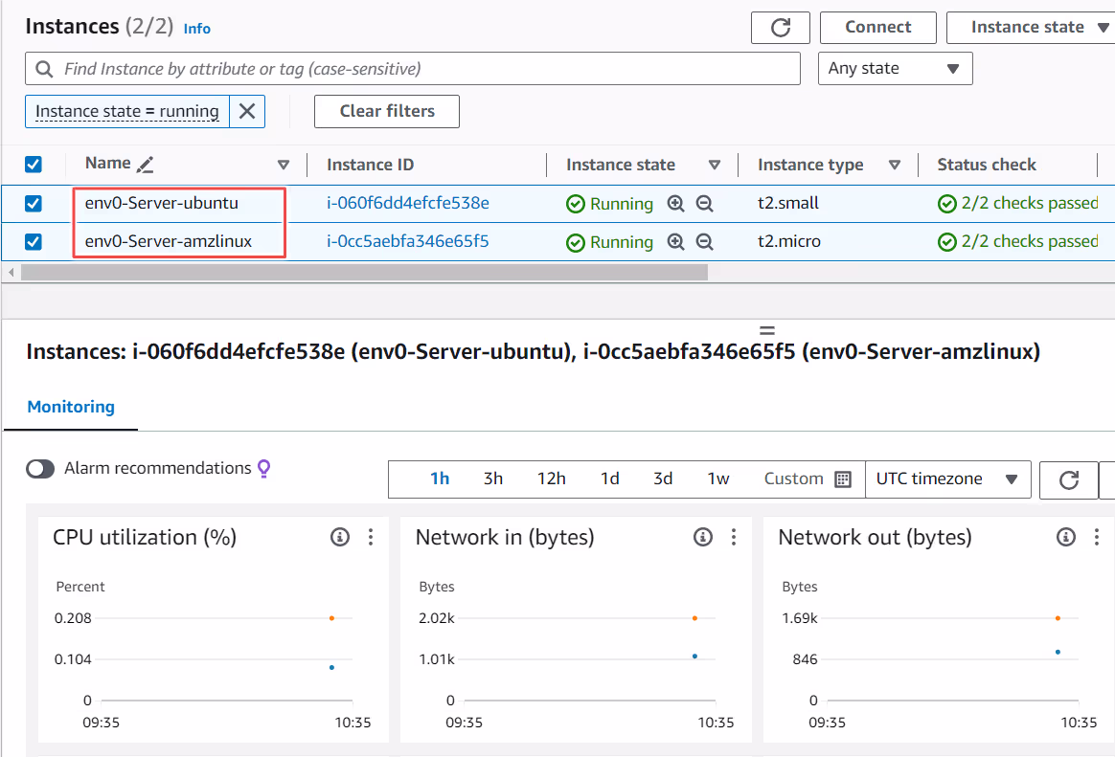Select the 1w time range
The height and width of the screenshot is (757, 1115).
coord(718,479)
